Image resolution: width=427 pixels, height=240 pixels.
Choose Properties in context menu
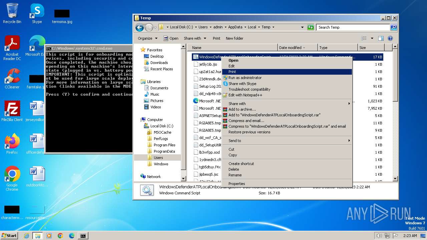click(x=287, y=184)
